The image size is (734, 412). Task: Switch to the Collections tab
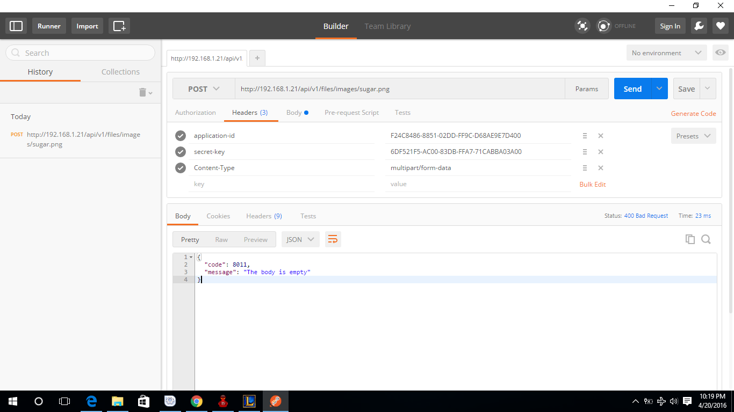click(120, 72)
